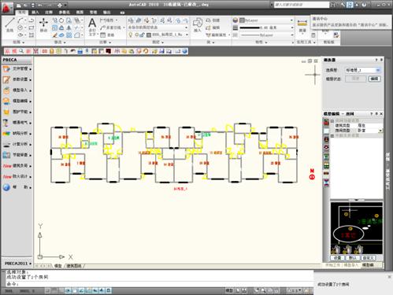Open the AutoCAD application menu logo
This screenshot has width=393, height=295.
[7, 7]
